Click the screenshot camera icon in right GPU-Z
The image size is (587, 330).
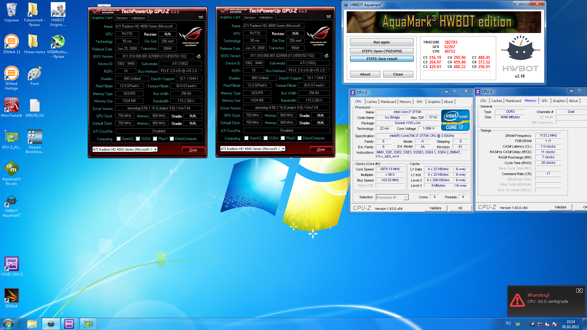329,17
